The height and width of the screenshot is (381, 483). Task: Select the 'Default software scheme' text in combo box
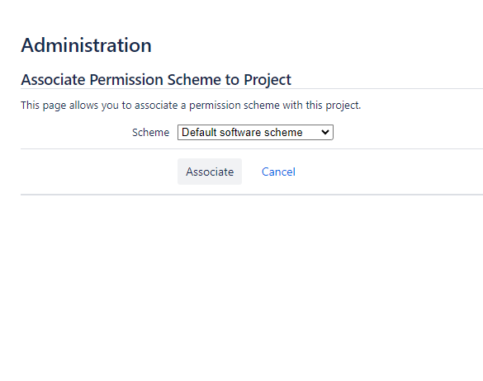(242, 132)
